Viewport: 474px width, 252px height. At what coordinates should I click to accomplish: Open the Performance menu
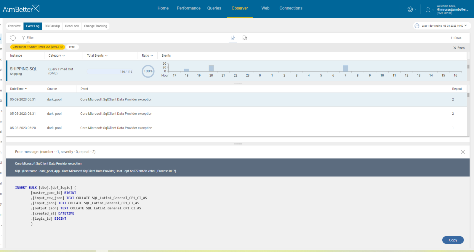click(189, 8)
